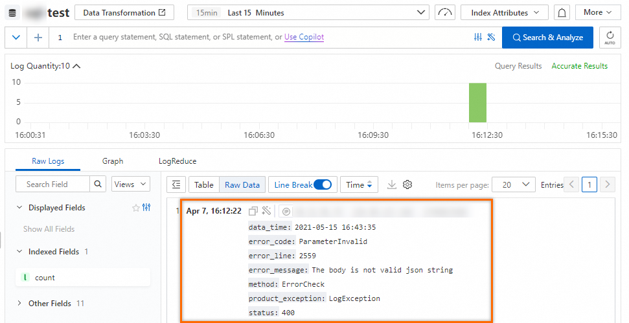The height and width of the screenshot is (323, 629).
Task: Switch to the Graph tab
Action: [113, 161]
